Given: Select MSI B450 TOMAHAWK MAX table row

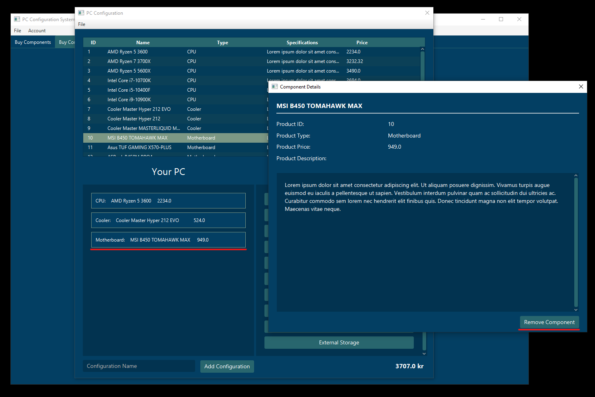Looking at the screenshot, I should pyautogui.click(x=176, y=138).
